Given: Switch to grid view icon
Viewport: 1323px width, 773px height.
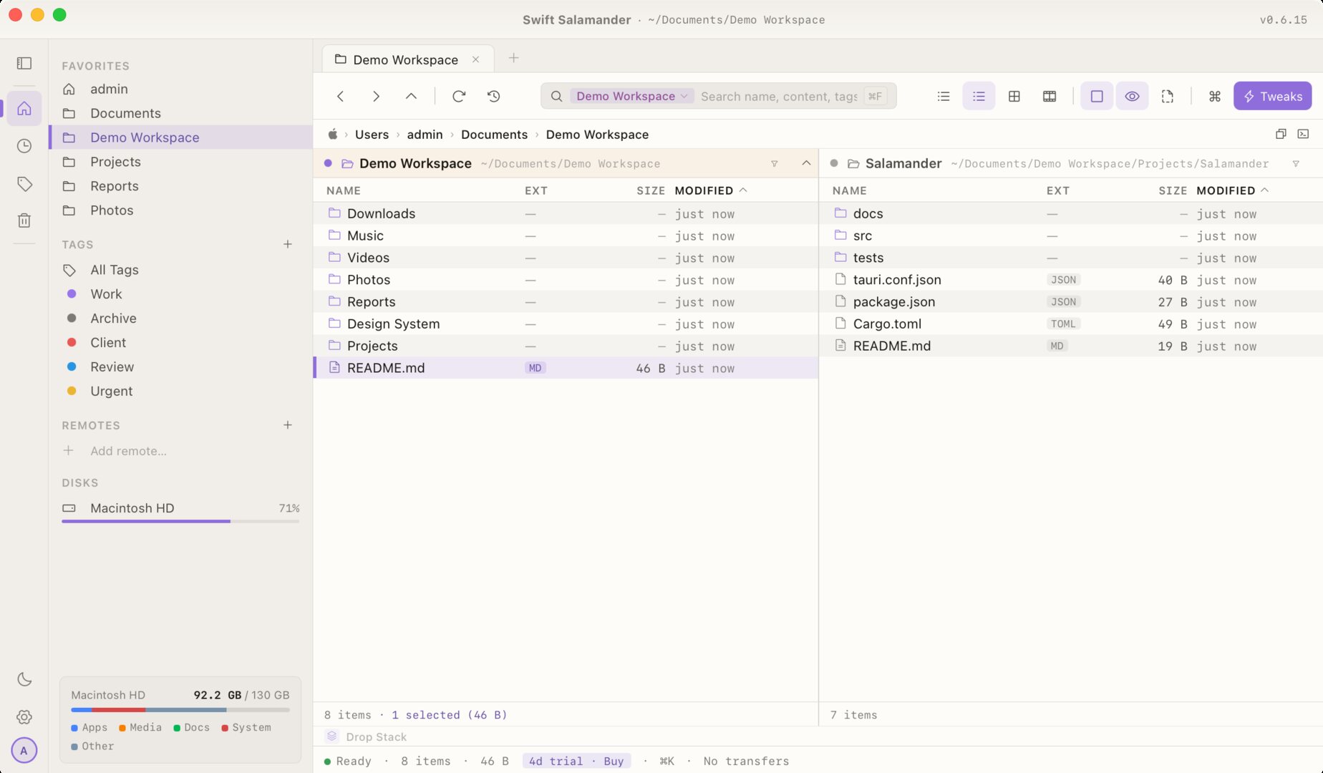Looking at the screenshot, I should click(1014, 96).
